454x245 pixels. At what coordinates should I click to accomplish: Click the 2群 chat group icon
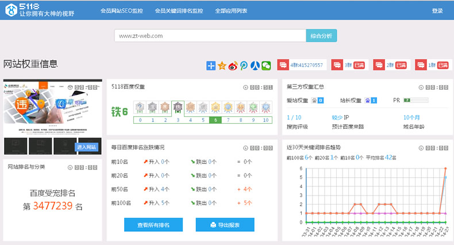pos(379,65)
